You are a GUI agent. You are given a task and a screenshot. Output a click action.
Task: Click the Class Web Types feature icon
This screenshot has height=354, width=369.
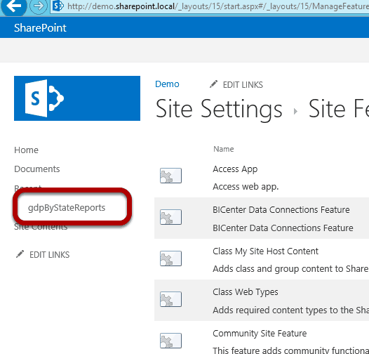[170, 299]
